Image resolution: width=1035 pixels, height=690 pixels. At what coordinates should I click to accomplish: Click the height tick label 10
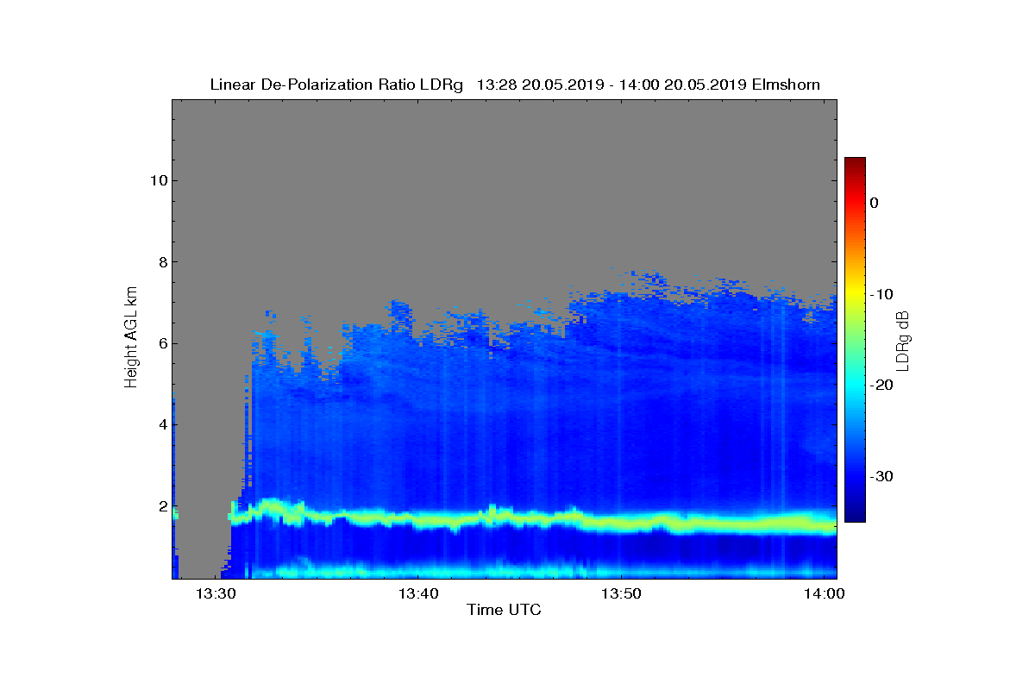click(157, 180)
